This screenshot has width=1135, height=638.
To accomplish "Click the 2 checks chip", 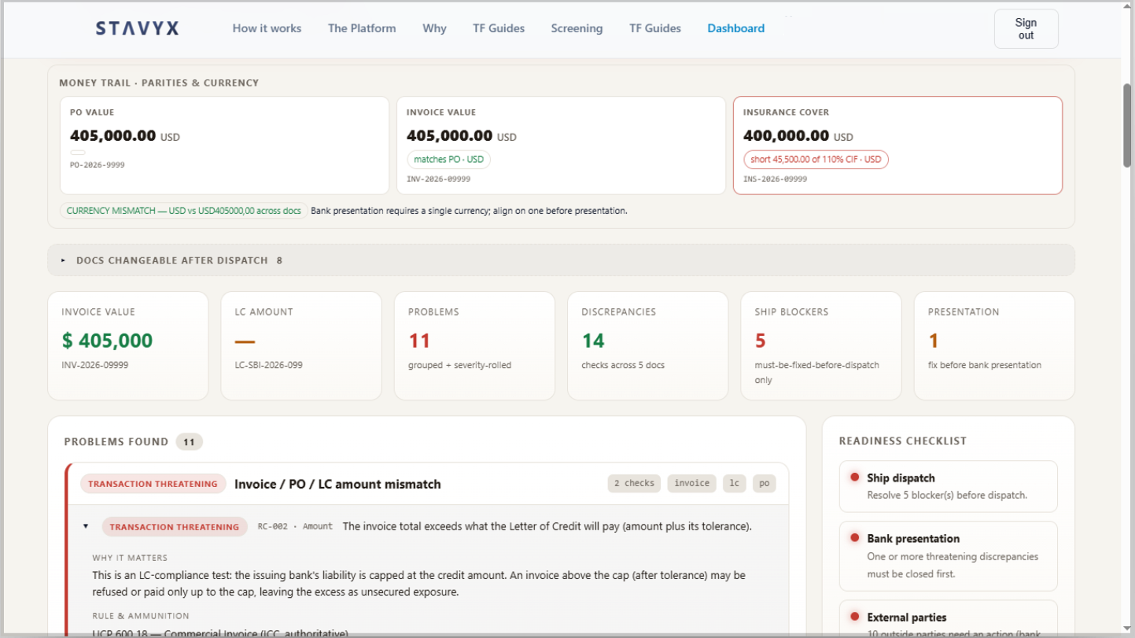I will pyautogui.click(x=634, y=483).
